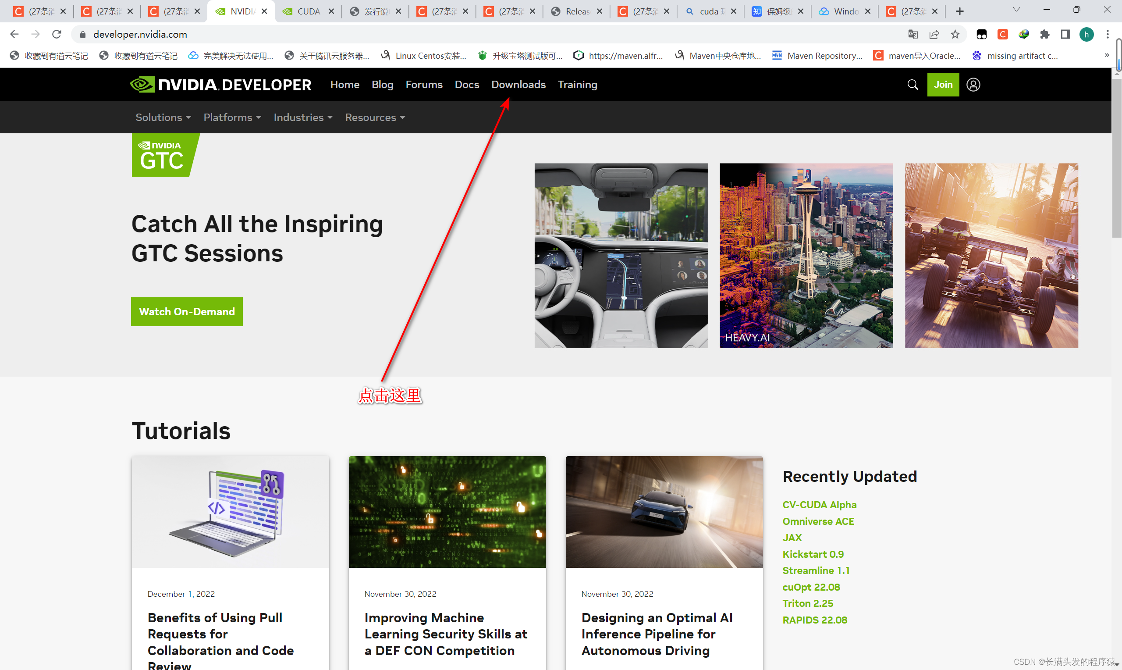Expand the Platforms dropdown menu
1122x670 pixels.
pos(232,118)
